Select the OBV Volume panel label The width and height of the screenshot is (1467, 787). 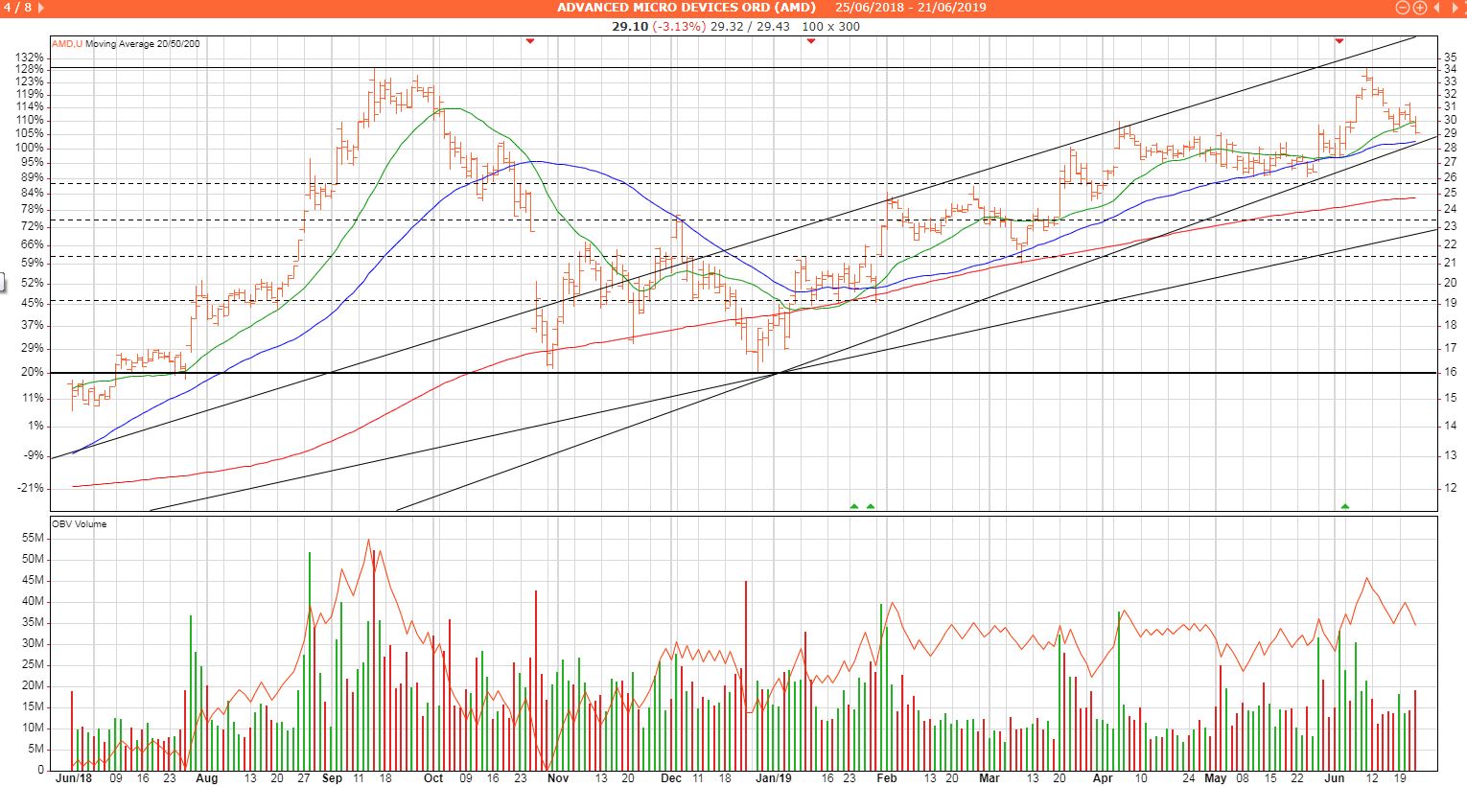click(80, 524)
